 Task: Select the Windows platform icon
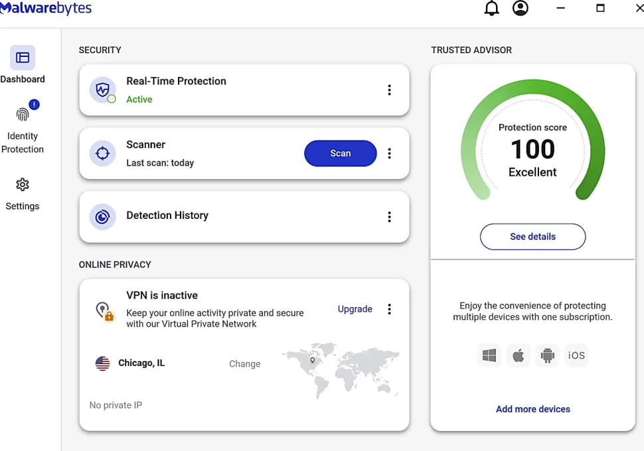[x=489, y=355]
